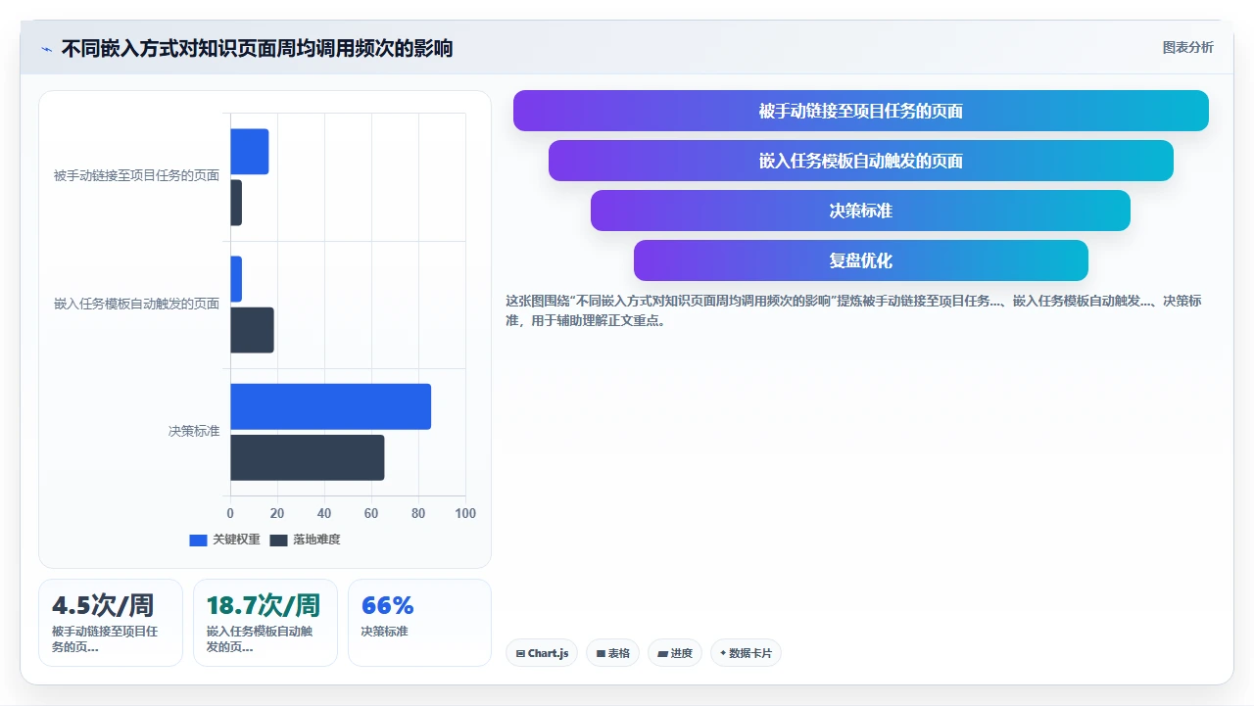Click the title icon beside the chart heading

tap(46, 49)
